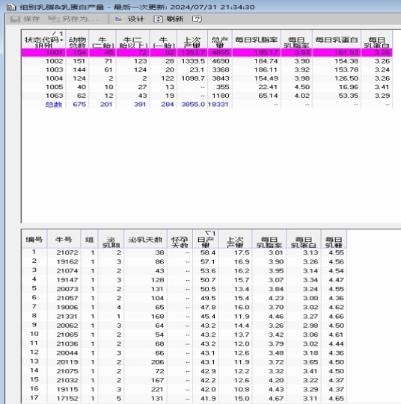The width and height of the screenshot is (401, 404).
Task: Click the 总产量 column header
Action: point(220,40)
